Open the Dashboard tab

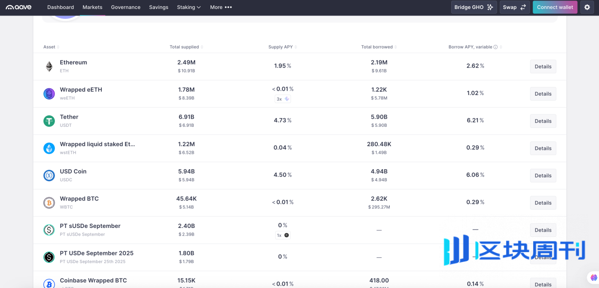tap(61, 7)
